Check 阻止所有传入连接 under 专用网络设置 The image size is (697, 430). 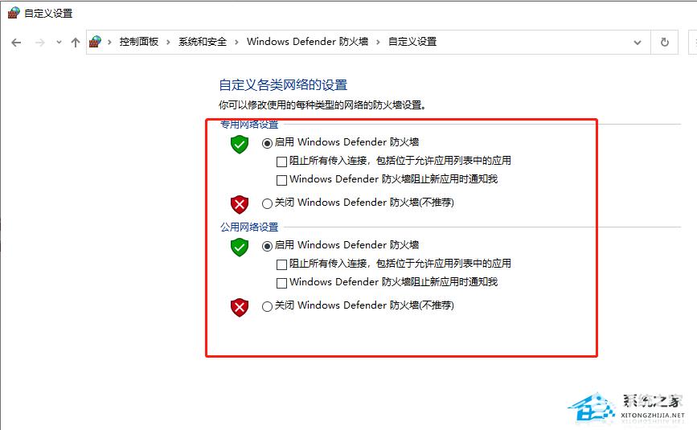pos(281,162)
